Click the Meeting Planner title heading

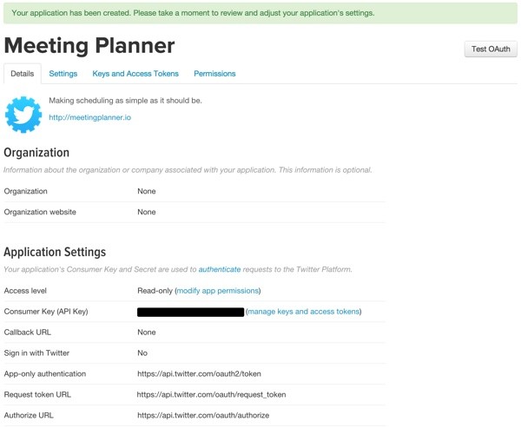[89, 45]
